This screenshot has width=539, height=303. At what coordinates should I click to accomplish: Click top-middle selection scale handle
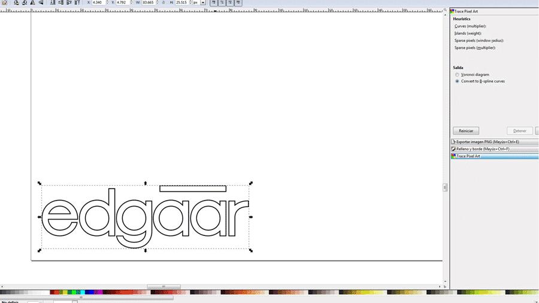[146, 183]
